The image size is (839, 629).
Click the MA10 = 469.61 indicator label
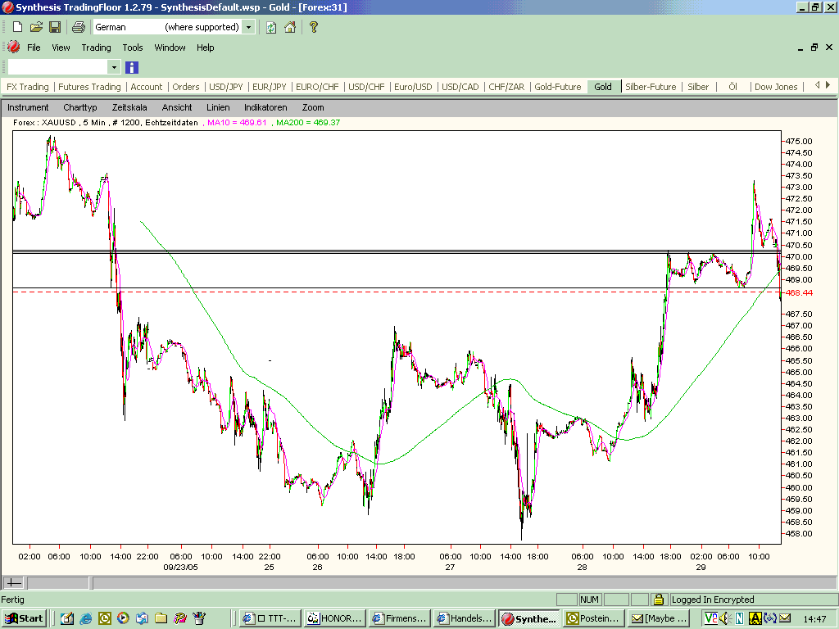pos(237,123)
